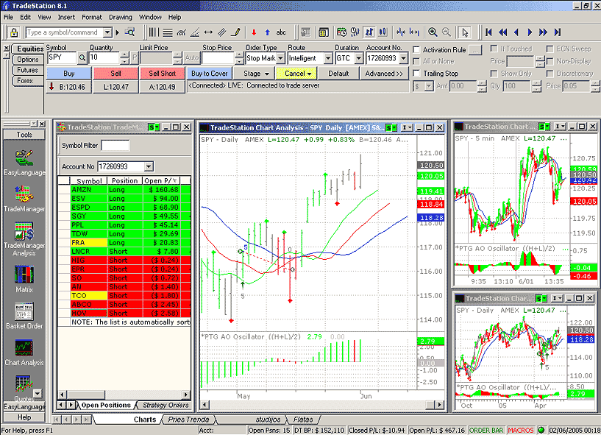Switch to the Pries Trenda workspace tab
The width and height of the screenshot is (601, 435).
(x=188, y=420)
